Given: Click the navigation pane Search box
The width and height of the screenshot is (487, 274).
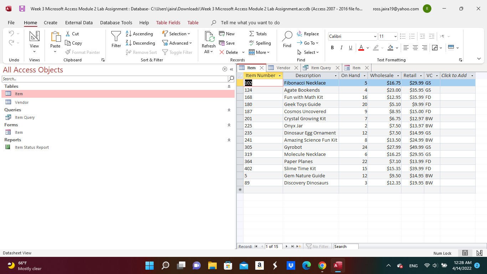Looking at the screenshot, I should (x=114, y=79).
